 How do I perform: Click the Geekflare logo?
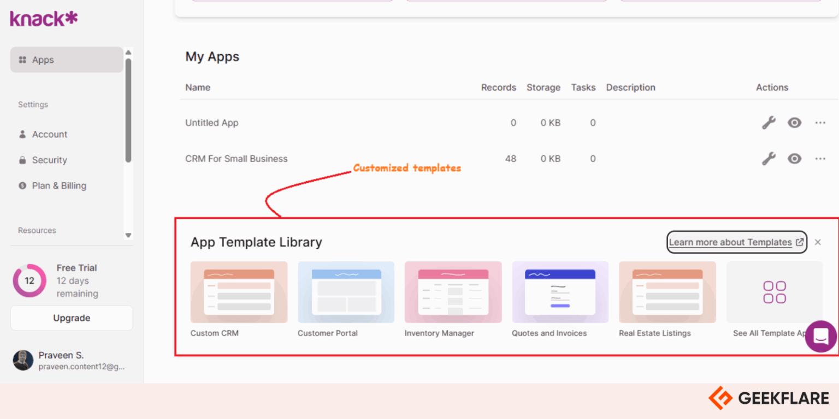[x=767, y=398]
